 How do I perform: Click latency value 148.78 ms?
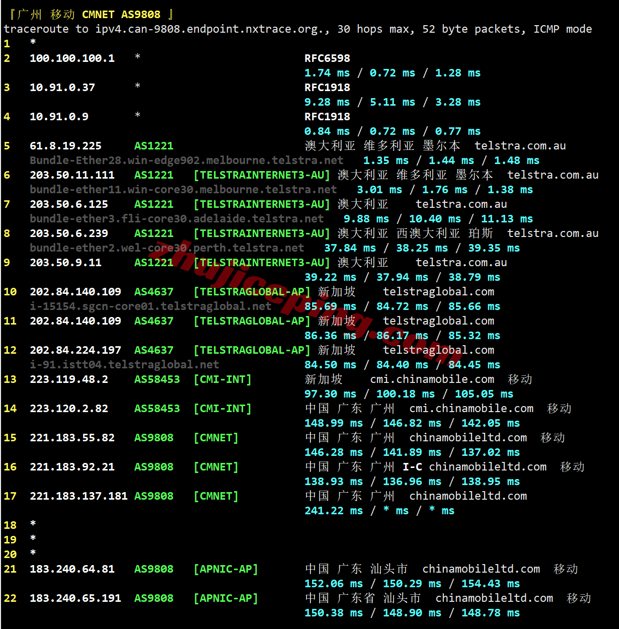point(491,613)
